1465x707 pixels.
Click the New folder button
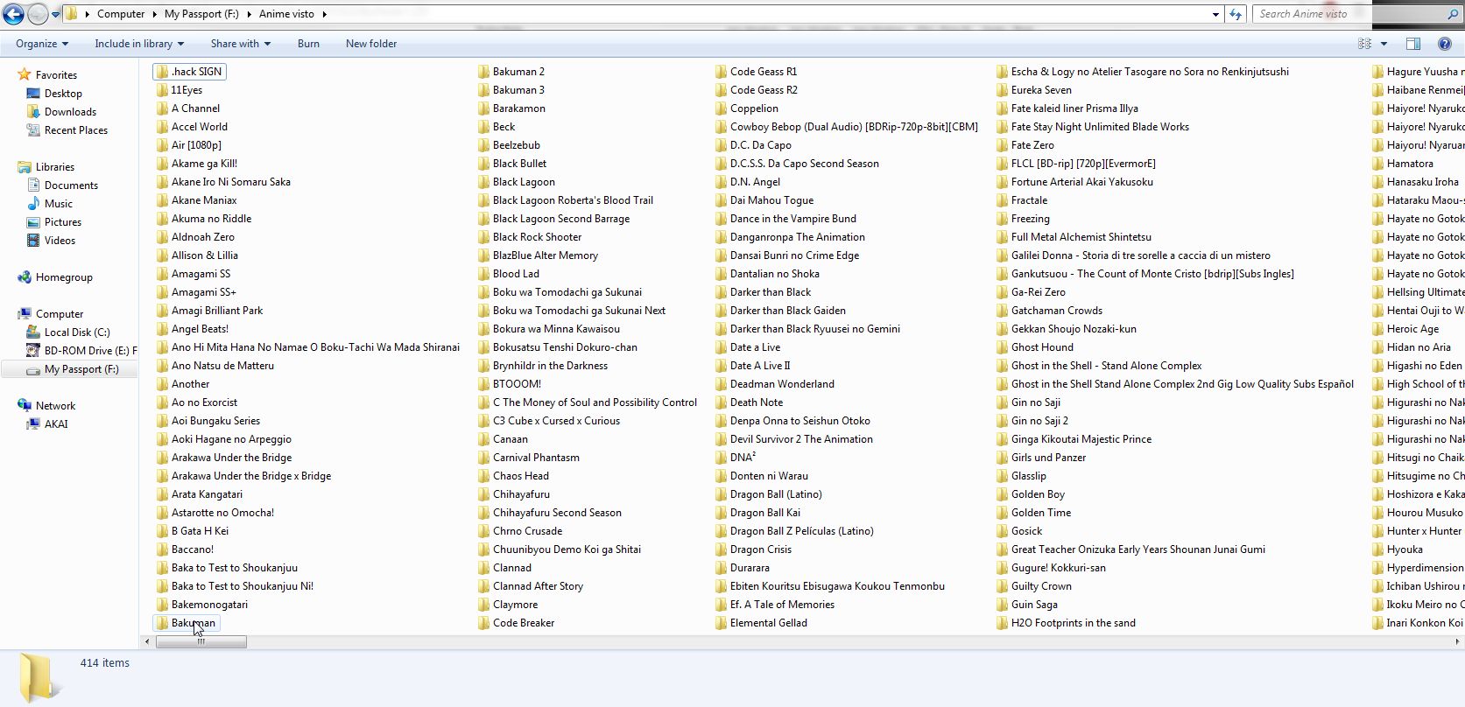click(370, 44)
